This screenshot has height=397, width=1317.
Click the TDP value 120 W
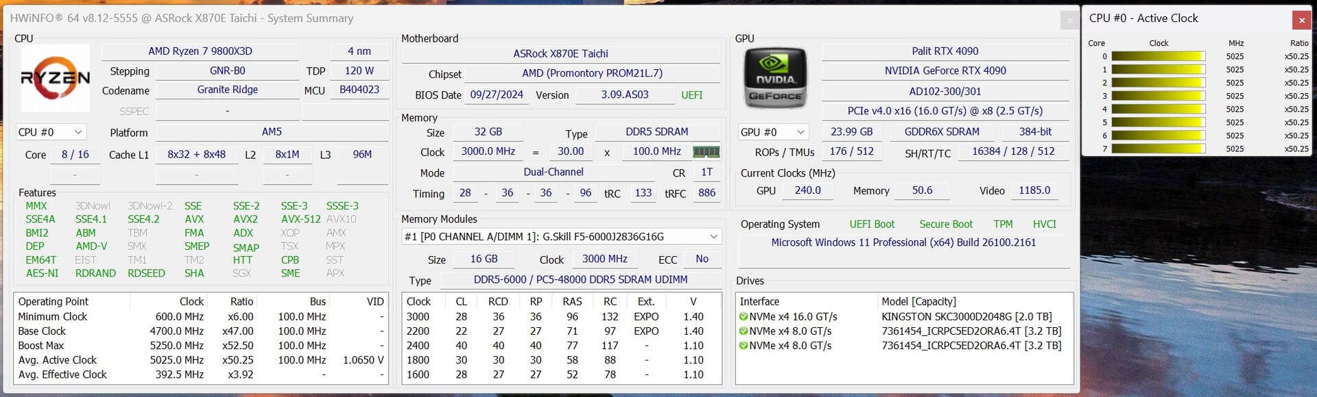[359, 71]
